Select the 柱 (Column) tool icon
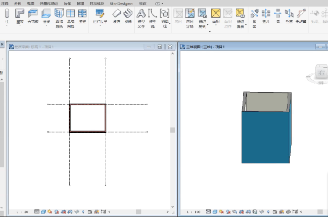This screenshot has height=217, width=328. tap(7, 14)
